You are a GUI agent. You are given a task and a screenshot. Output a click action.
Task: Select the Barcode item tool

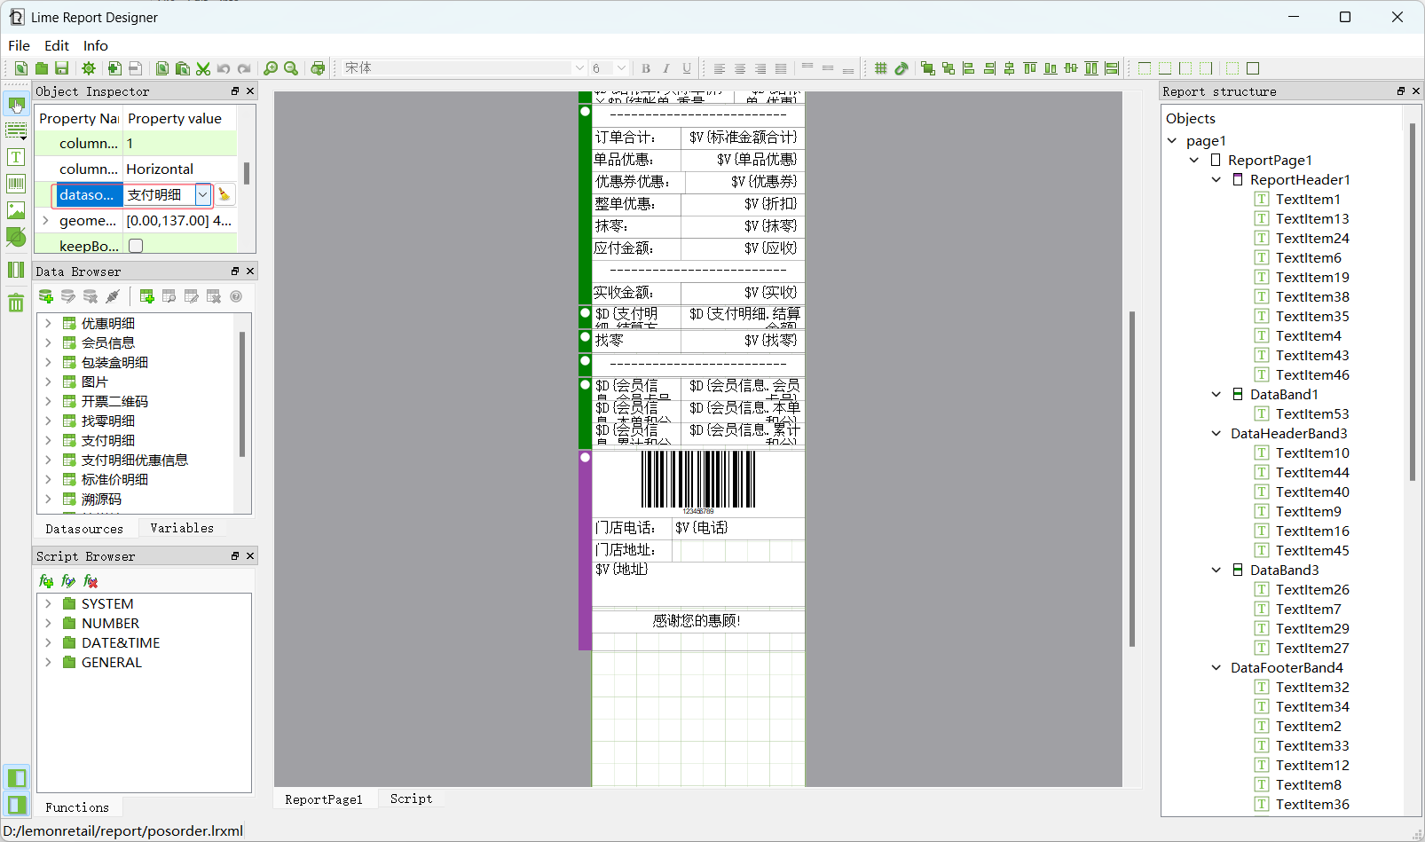click(16, 184)
